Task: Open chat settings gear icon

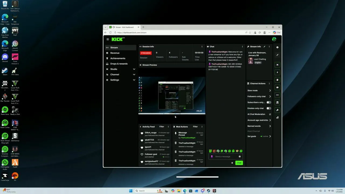Action: tap(232, 163)
